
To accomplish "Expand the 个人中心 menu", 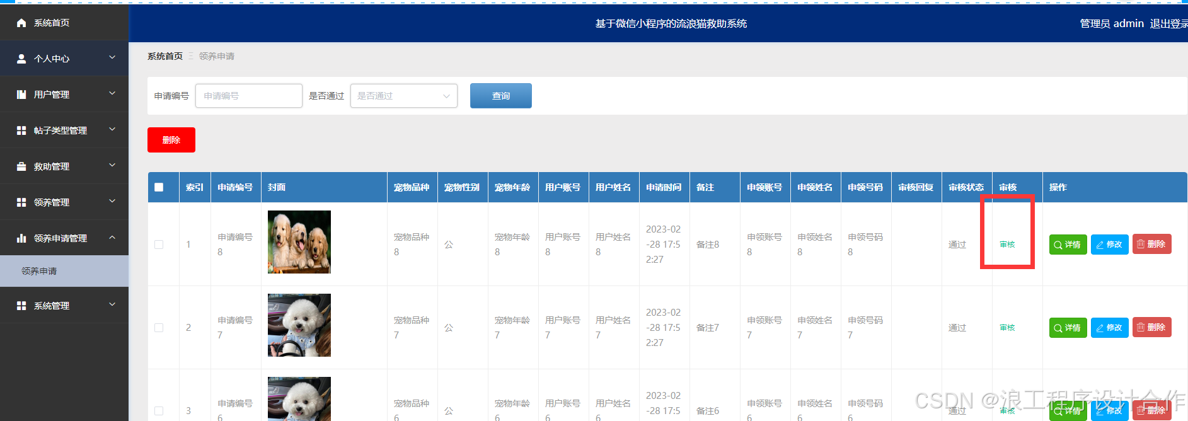I will [x=112, y=58].
